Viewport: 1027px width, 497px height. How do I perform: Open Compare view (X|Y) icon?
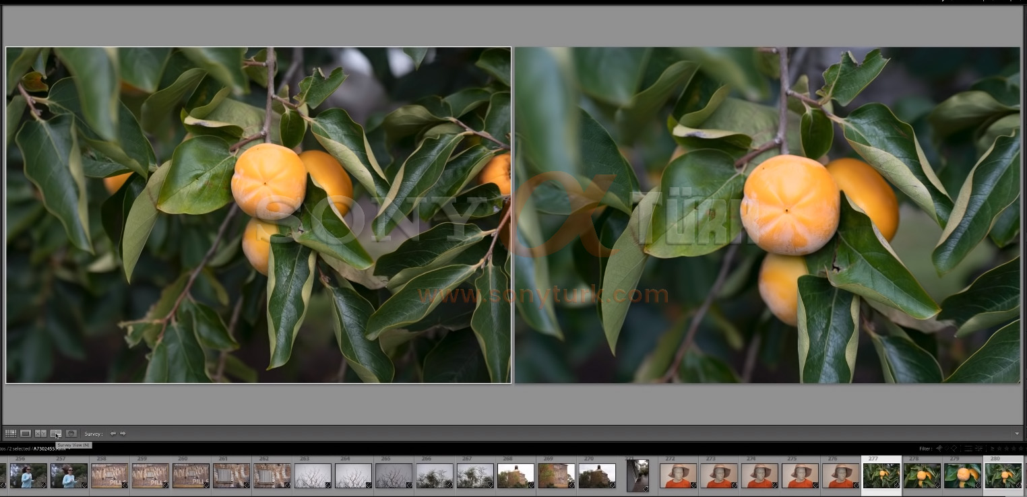click(x=40, y=434)
